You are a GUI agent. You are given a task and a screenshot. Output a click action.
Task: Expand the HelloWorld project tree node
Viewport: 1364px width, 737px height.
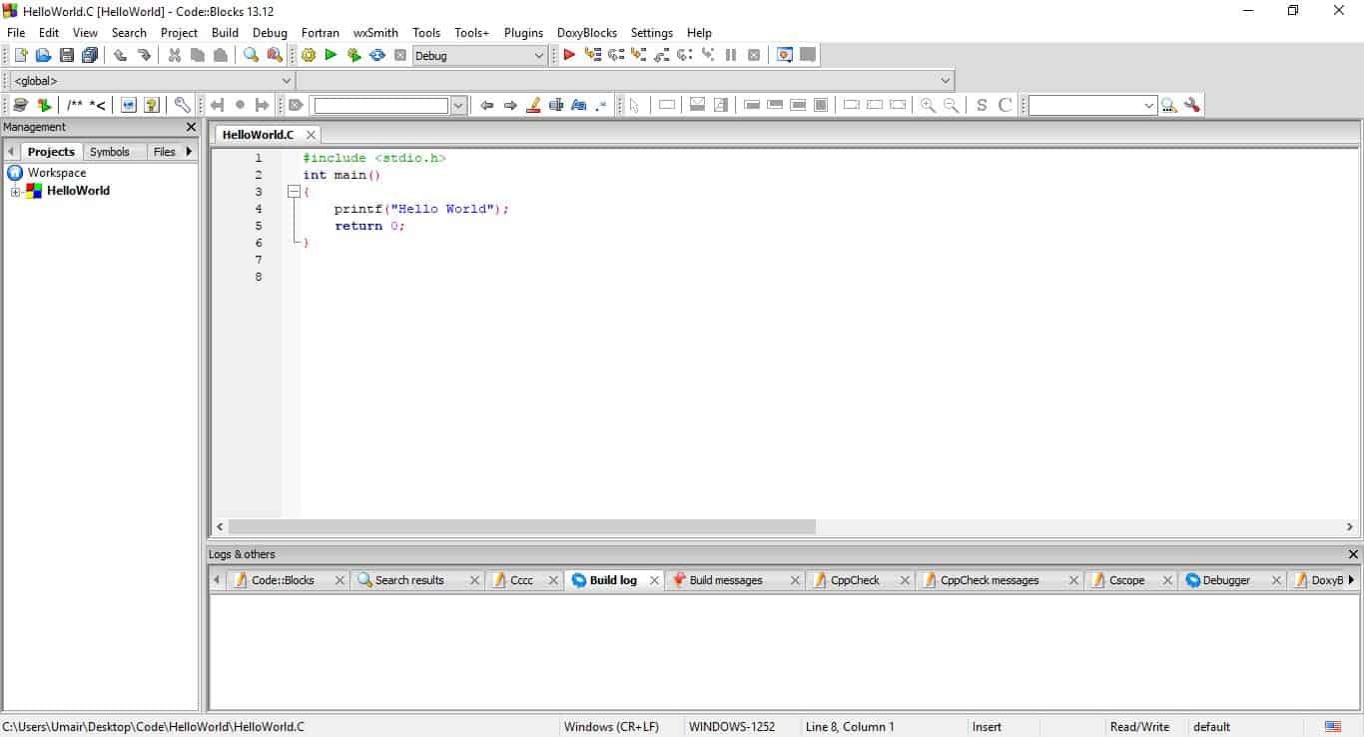[17, 191]
